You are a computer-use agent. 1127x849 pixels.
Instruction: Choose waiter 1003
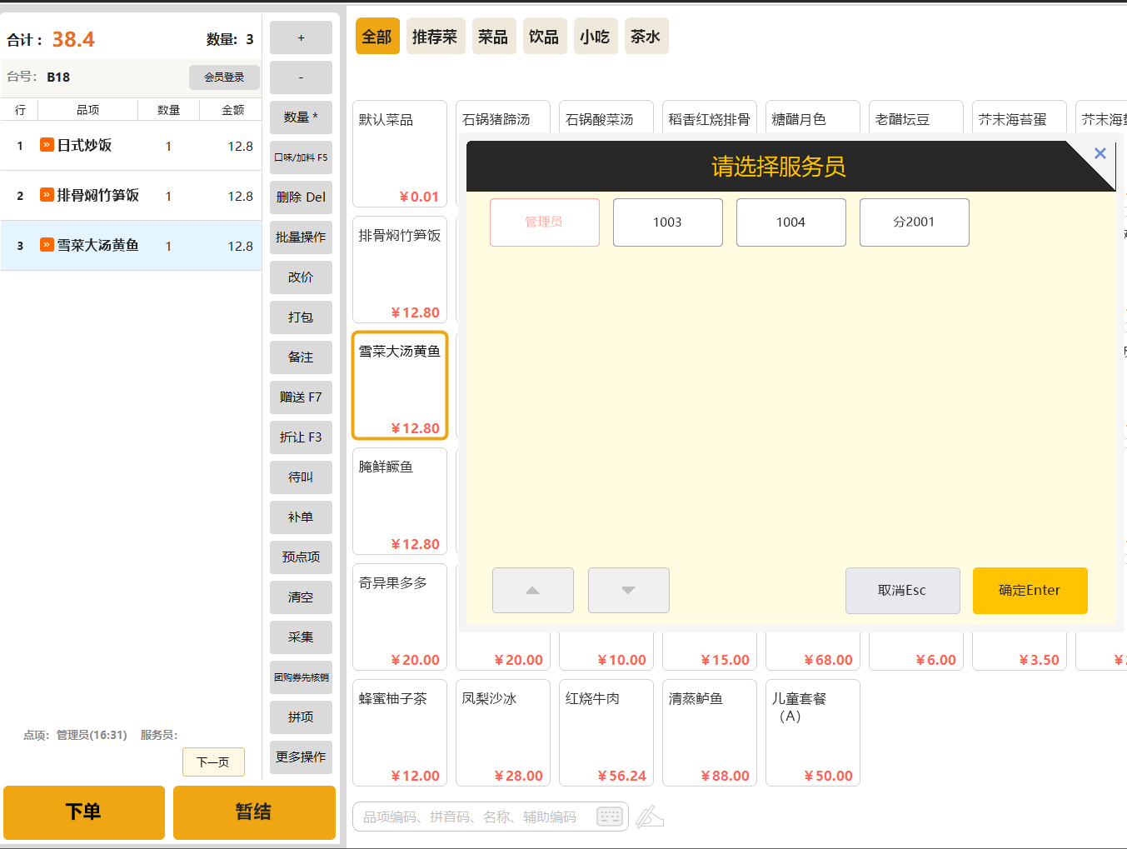point(668,222)
